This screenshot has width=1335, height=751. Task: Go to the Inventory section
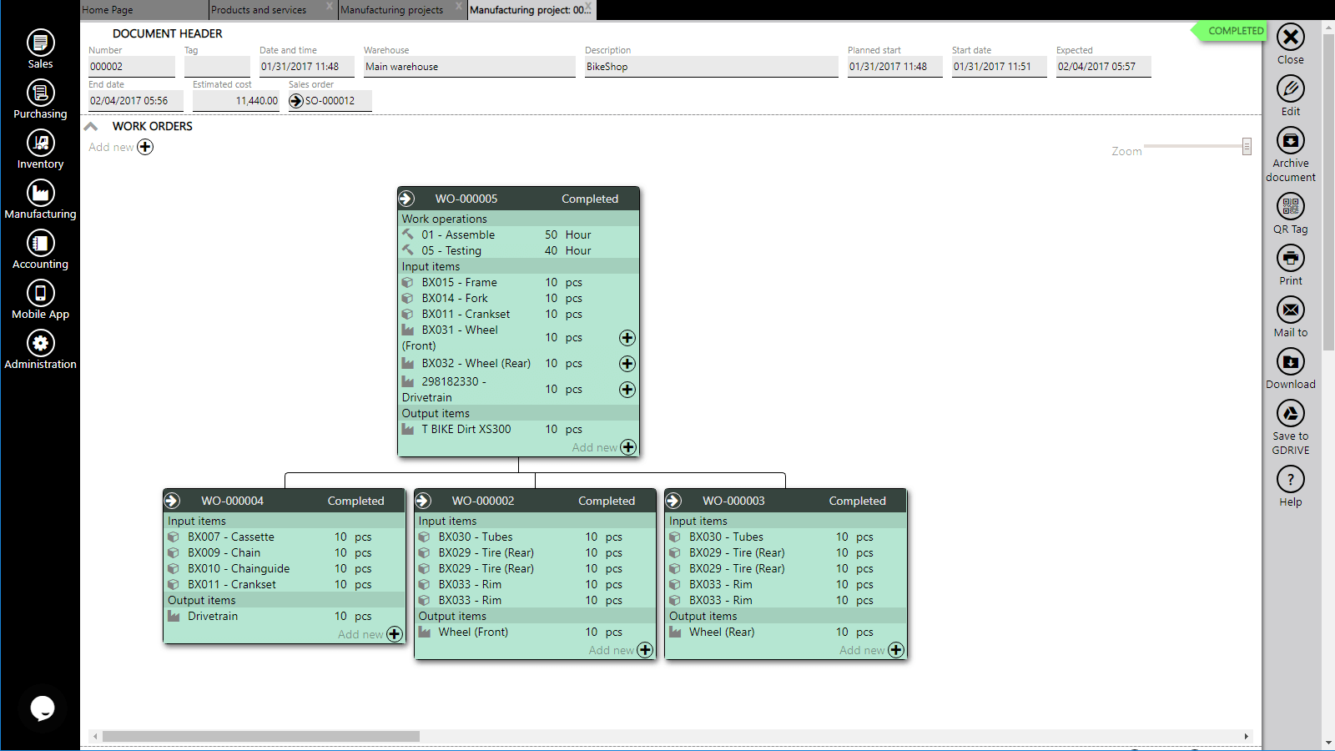click(40, 143)
